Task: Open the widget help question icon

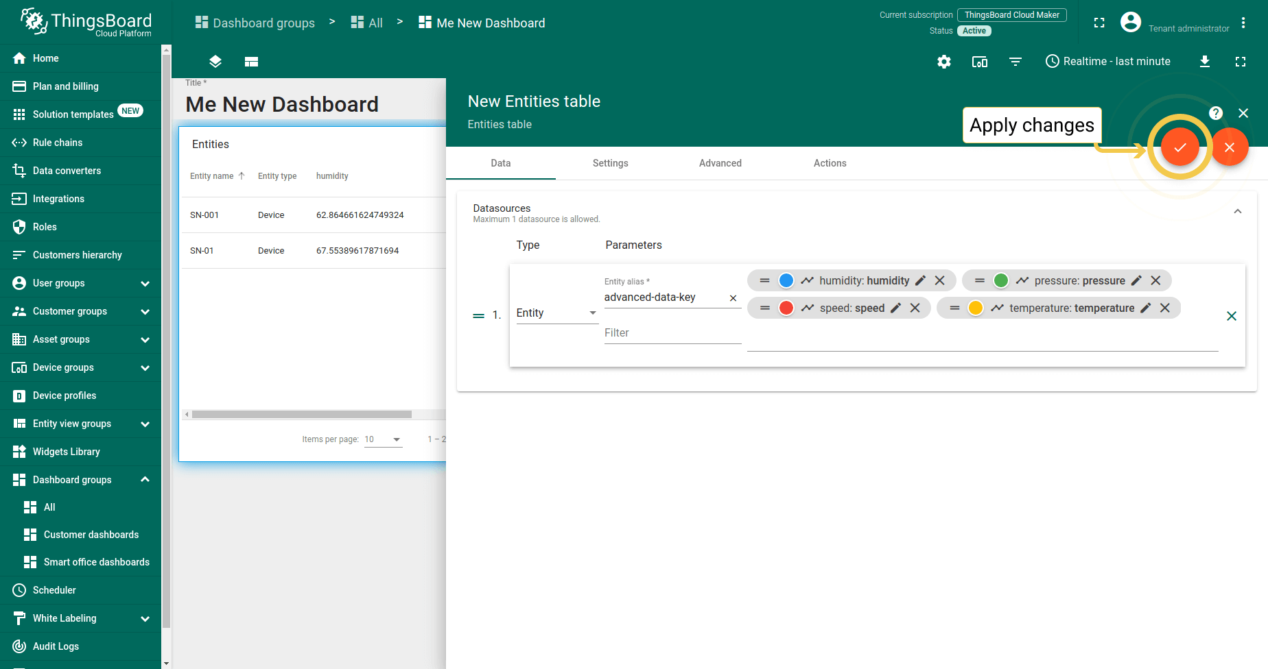Action: click(1215, 113)
